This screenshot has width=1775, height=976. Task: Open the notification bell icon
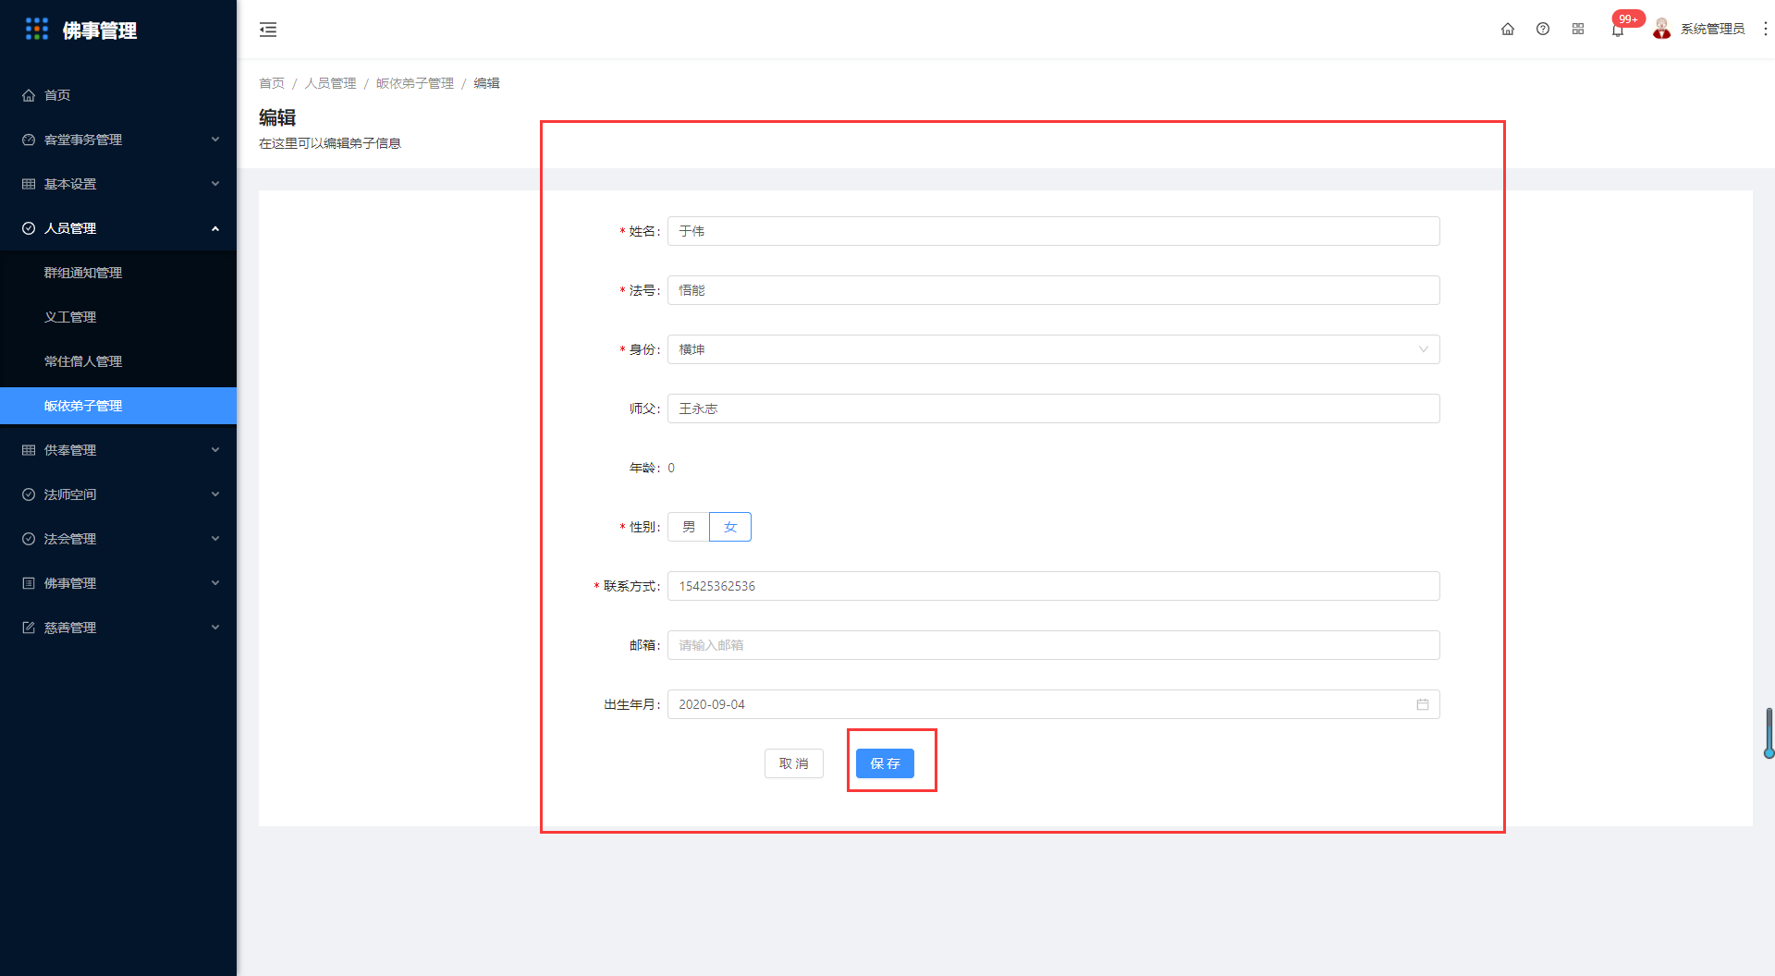click(1617, 30)
